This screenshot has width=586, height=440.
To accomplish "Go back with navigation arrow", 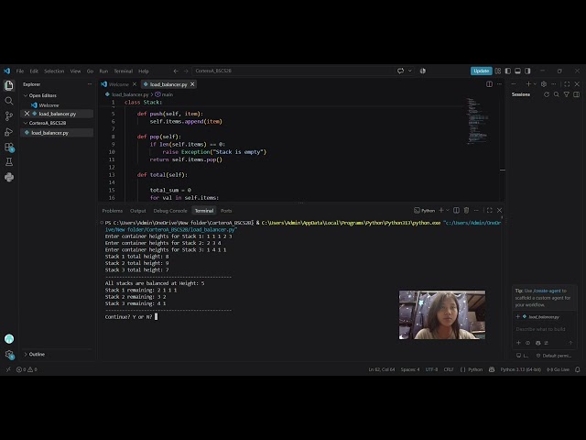I will (x=176, y=71).
